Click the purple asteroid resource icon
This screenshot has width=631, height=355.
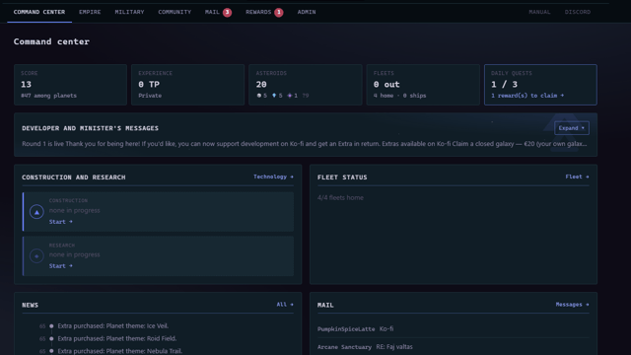click(289, 96)
